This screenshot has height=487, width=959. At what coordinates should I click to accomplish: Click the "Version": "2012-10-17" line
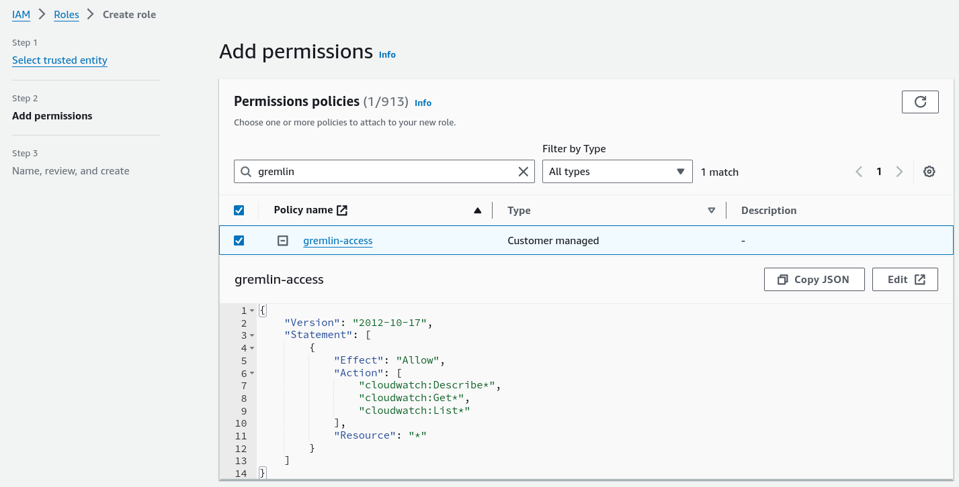pos(358,323)
